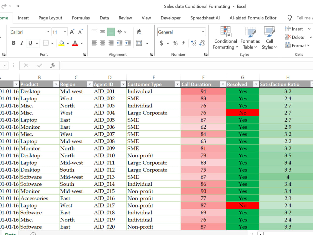Click the Borders icon
The image size is (313, 235).
[46, 43]
